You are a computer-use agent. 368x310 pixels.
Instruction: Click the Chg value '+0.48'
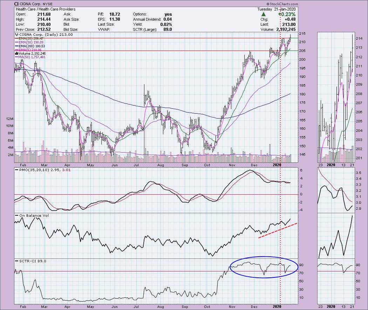click(x=290, y=19)
